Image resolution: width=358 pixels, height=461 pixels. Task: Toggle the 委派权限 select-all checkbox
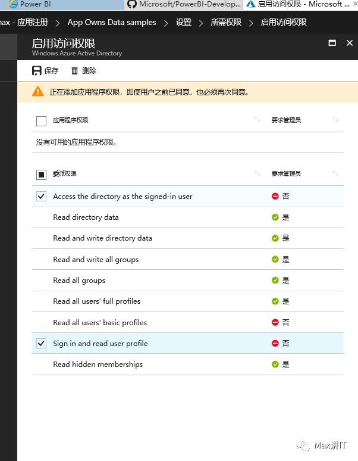[x=41, y=175]
